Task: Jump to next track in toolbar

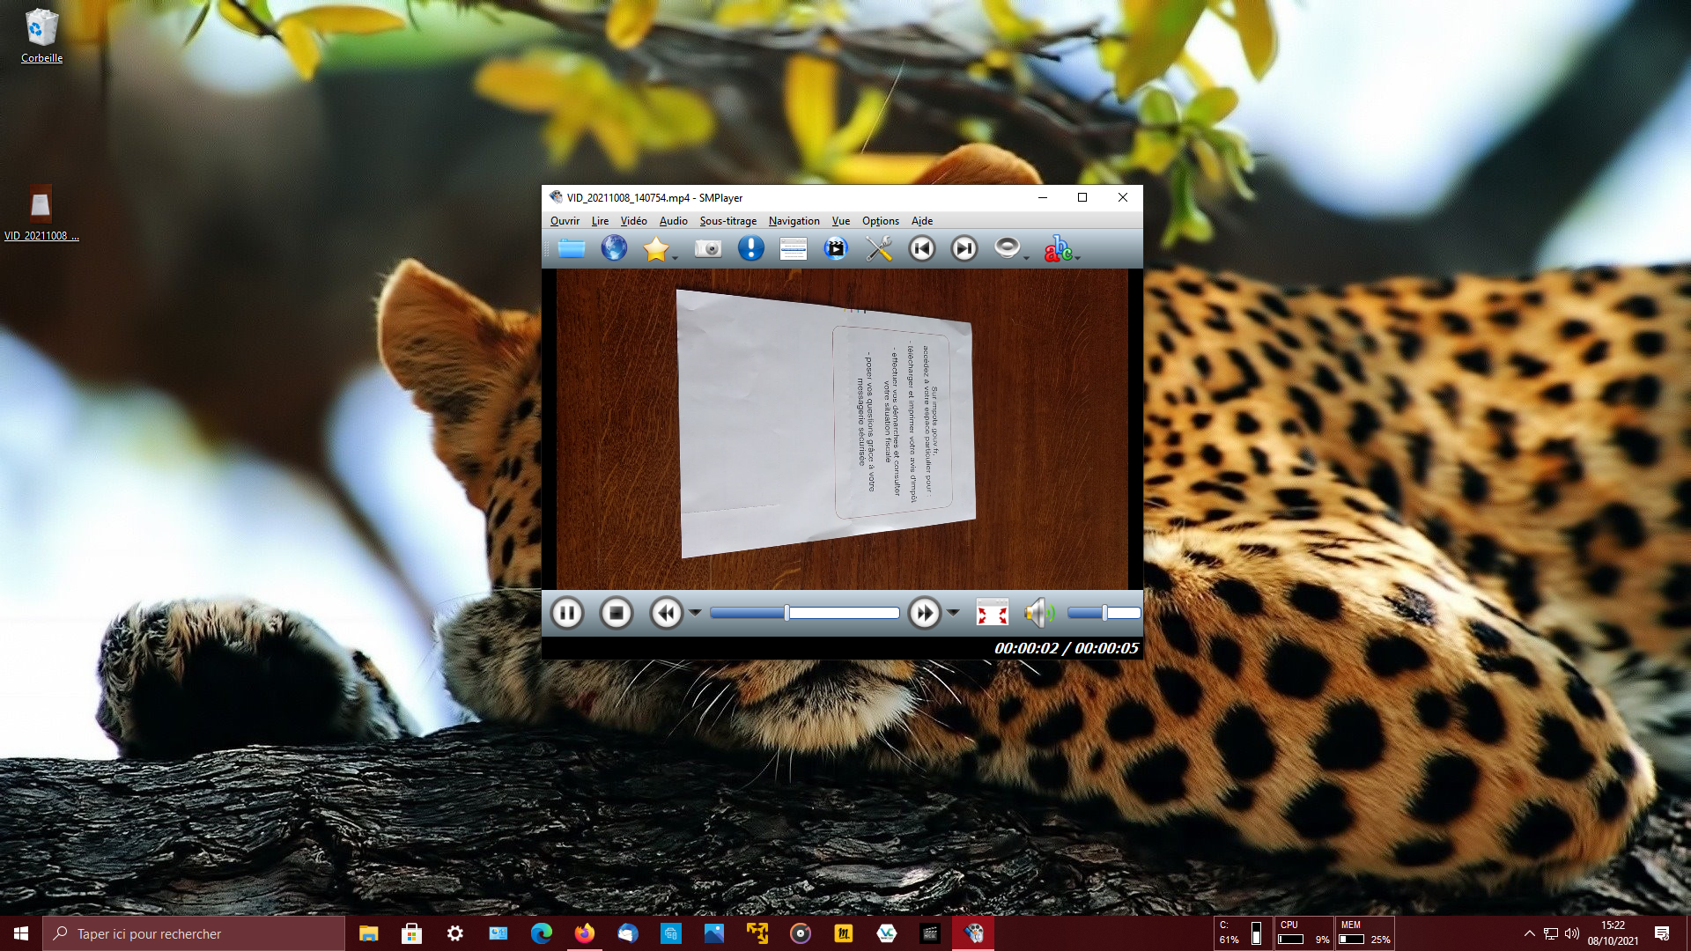Action: [x=964, y=249]
